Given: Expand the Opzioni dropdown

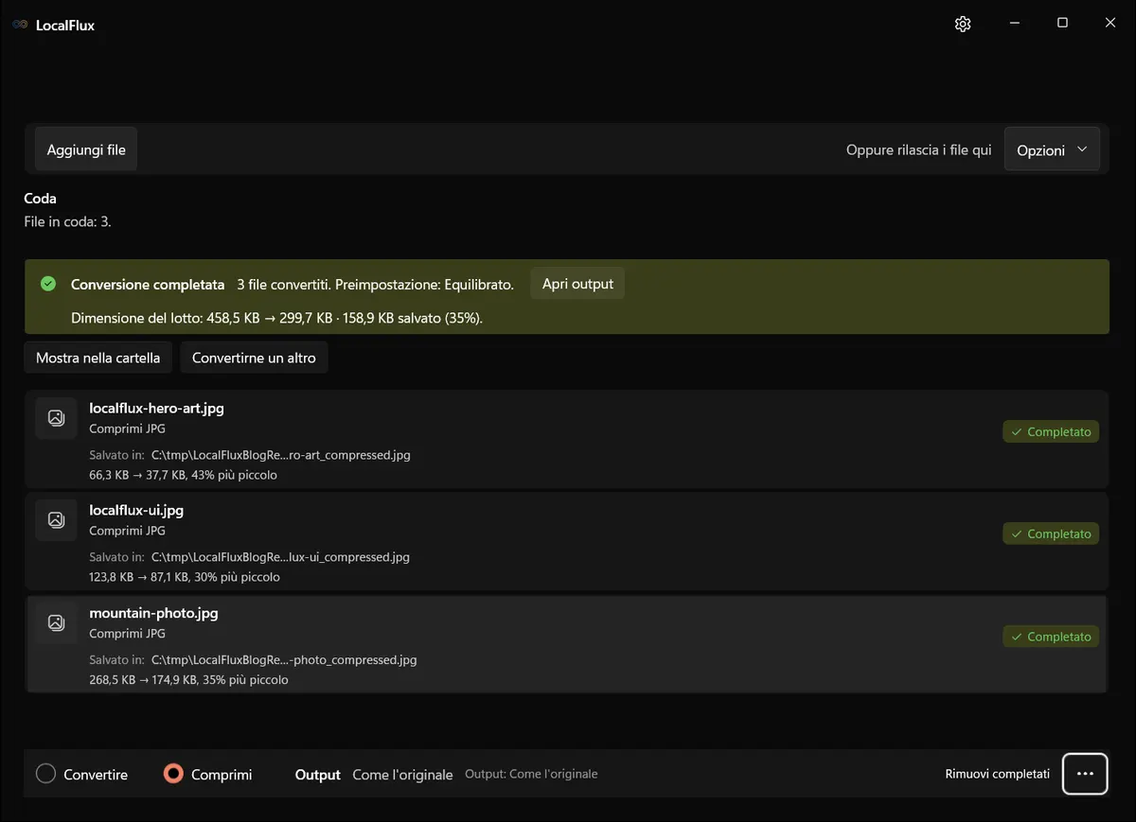Looking at the screenshot, I should 1052,149.
